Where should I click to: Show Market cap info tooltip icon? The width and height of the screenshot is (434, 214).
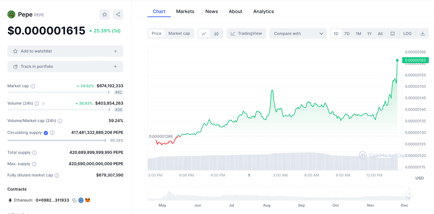click(x=33, y=86)
